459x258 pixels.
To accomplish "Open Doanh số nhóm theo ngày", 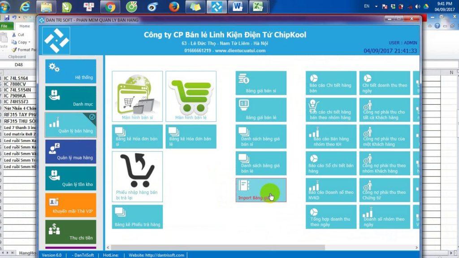I will pos(385,217).
